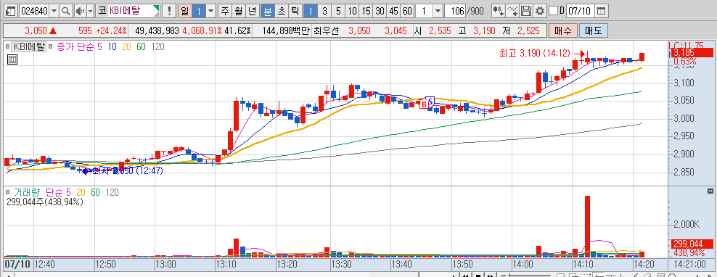Click the small X closing the volume pane

[x=710, y=191]
